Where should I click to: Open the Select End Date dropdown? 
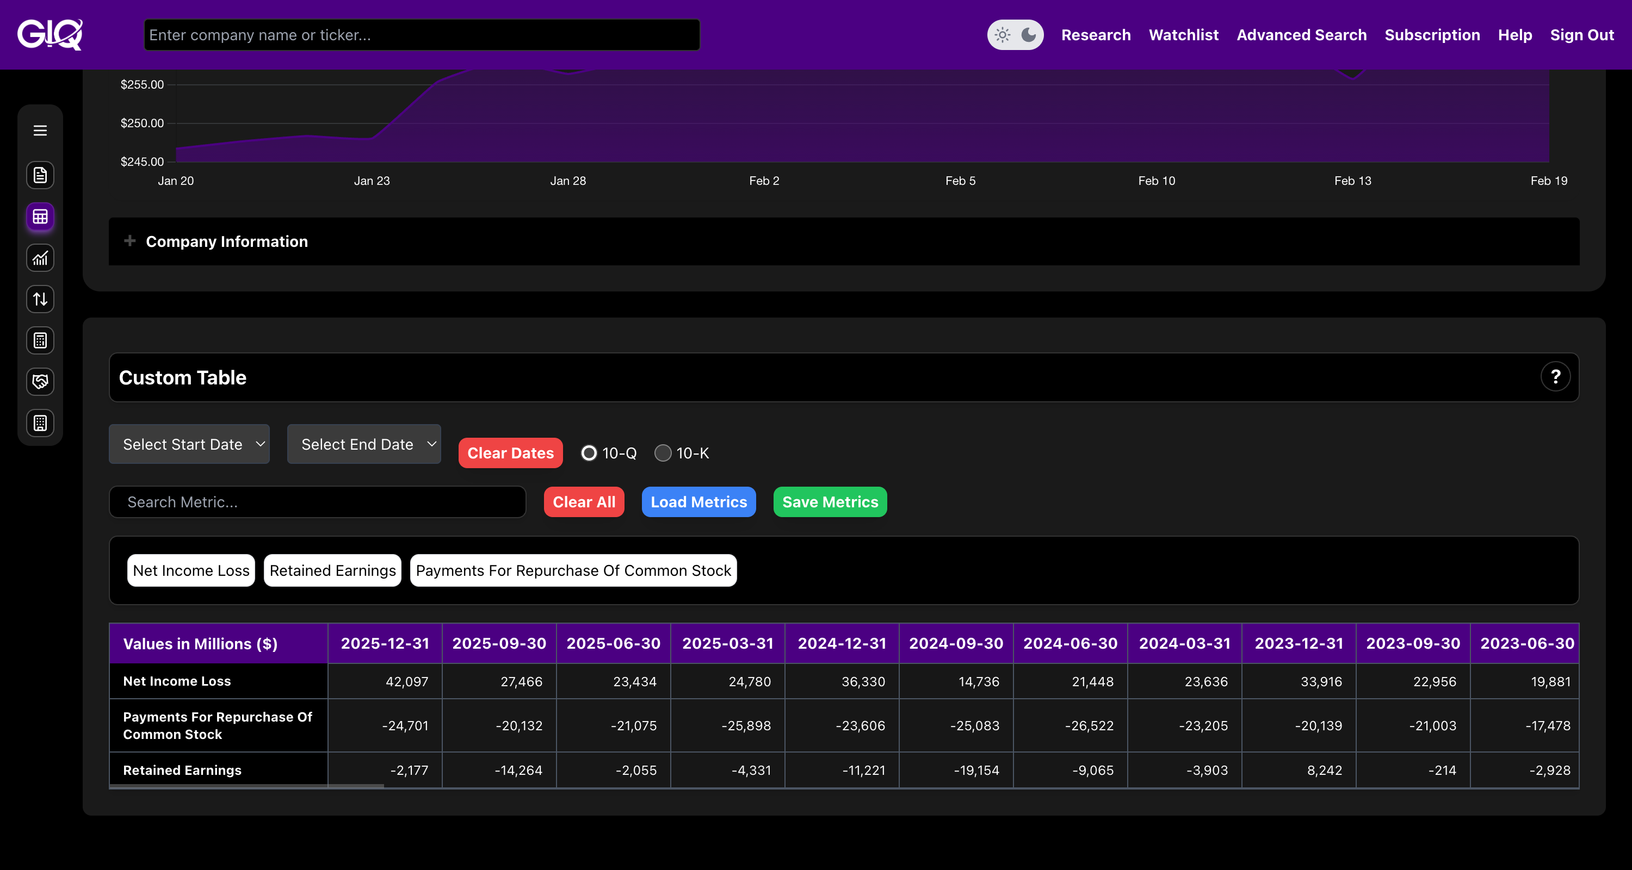pyautogui.click(x=363, y=444)
